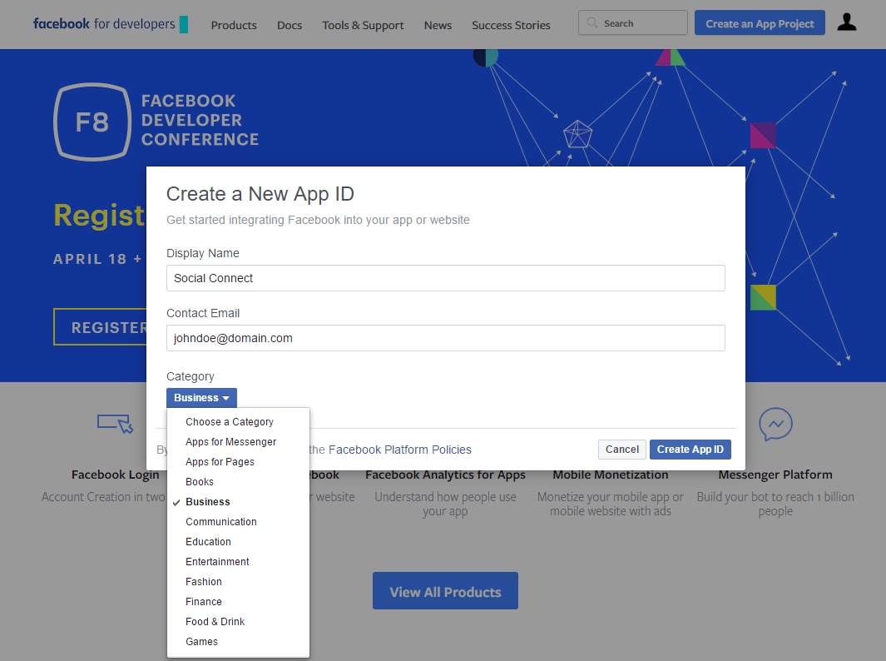Select Fashion category
The width and height of the screenshot is (886, 661).
238,582
